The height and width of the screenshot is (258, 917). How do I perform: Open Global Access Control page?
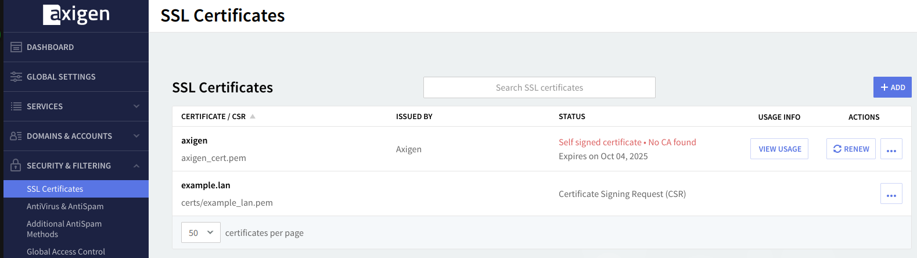click(x=66, y=252)
